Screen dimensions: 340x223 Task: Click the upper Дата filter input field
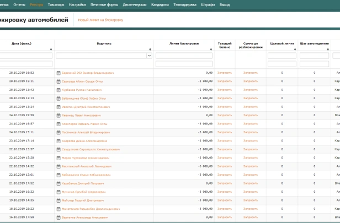(26, 56)
